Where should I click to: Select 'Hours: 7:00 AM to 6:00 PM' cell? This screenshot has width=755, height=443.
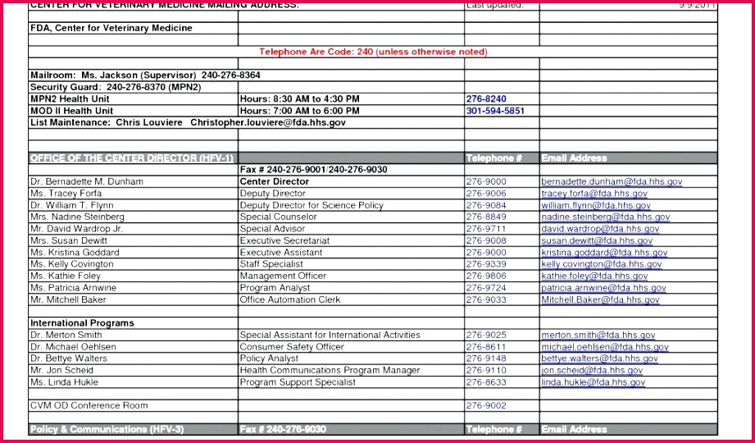351,111
